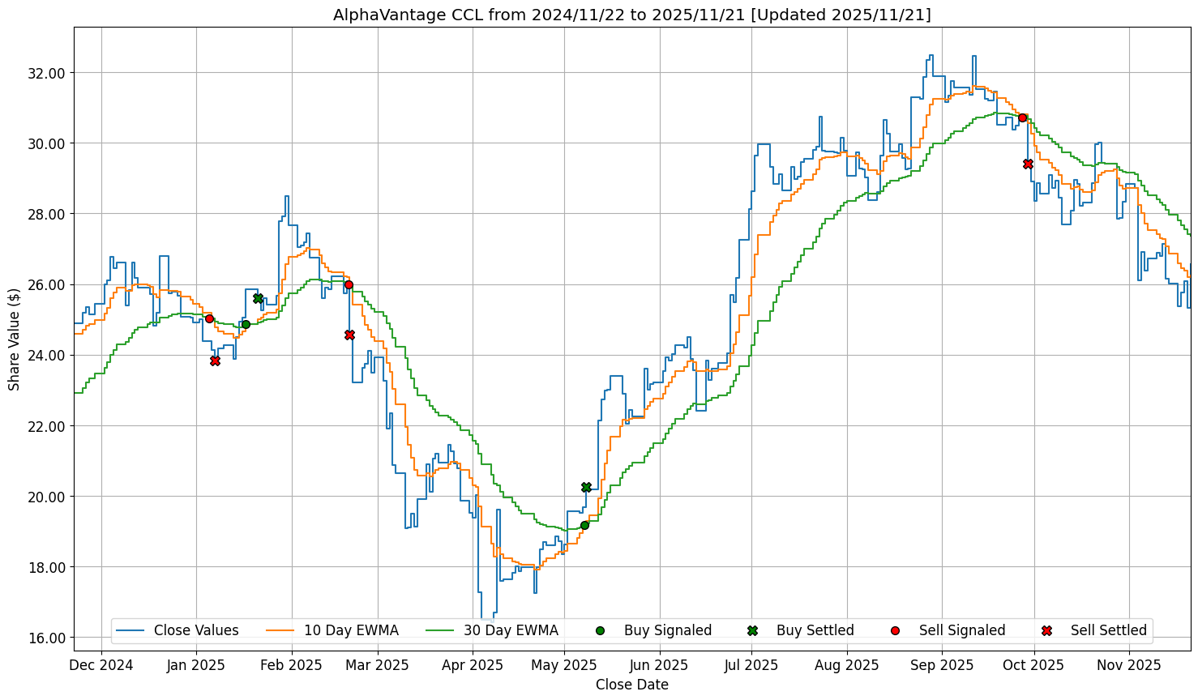Select the October 2025 Sell Settled red X
Screen dimensions: 1198x700
pyautogui.click(x=1028, y=164)
